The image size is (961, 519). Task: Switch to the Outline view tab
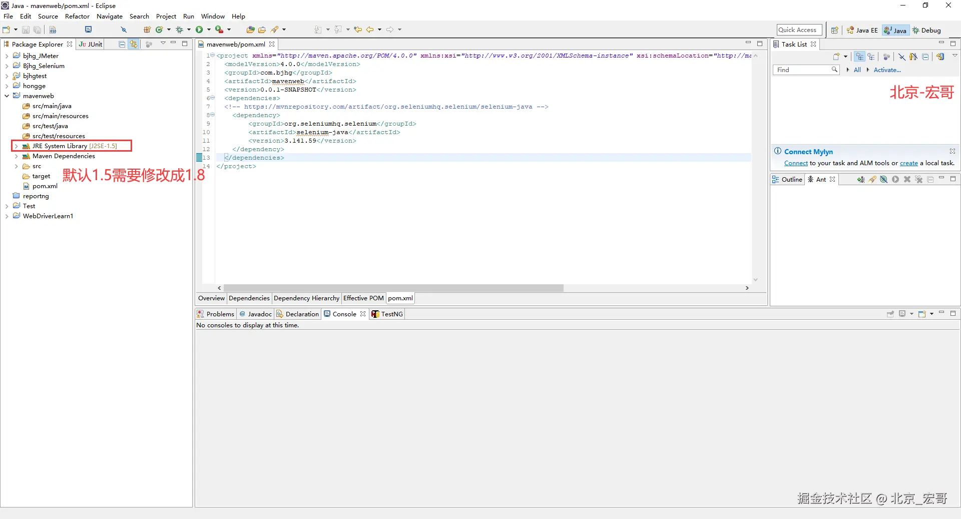click(787, 180)
